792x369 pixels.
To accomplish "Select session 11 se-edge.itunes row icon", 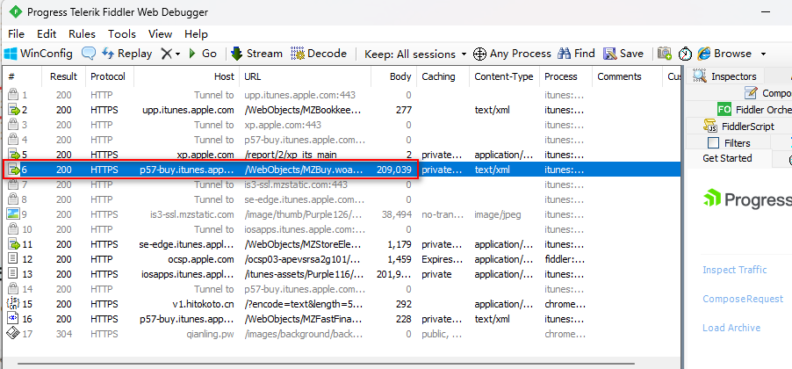I will coord(13,244).
